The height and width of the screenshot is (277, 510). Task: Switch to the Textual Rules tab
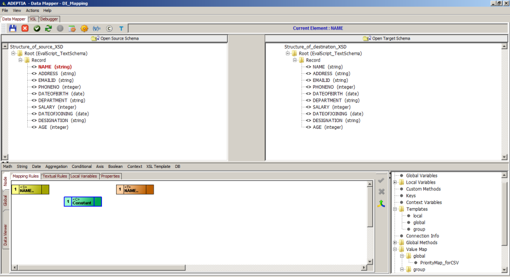click(54, 176)
